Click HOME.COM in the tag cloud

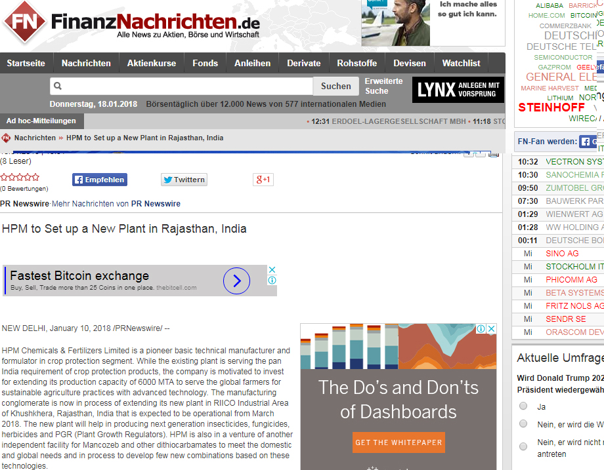(546, 15)
